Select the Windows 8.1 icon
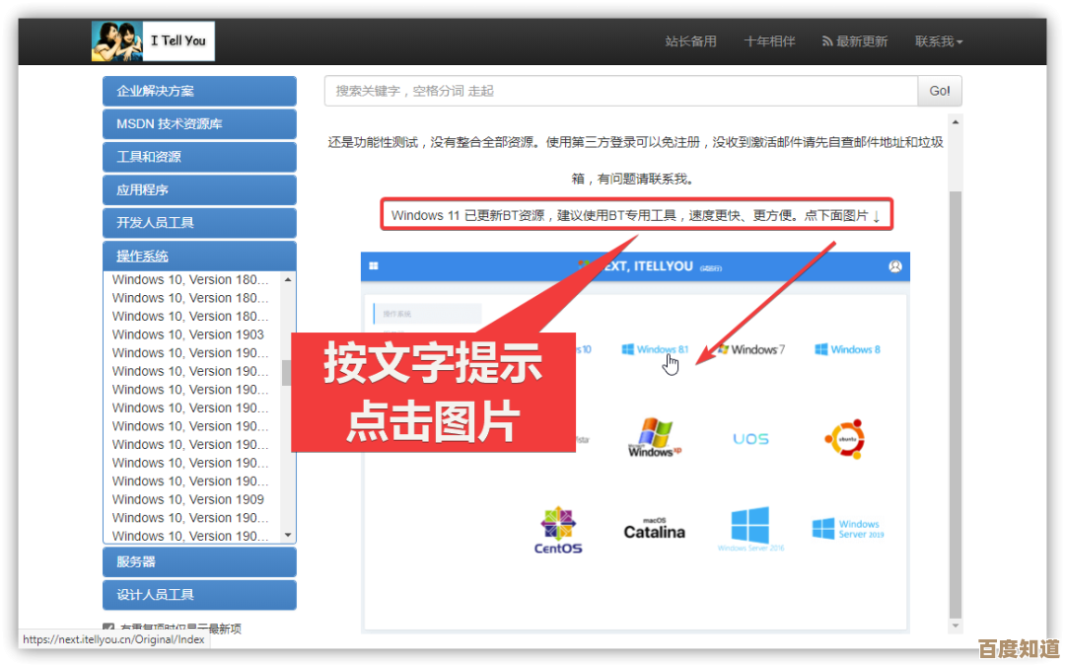Screen dimensions: 1065x667 [x=655, y=348]
